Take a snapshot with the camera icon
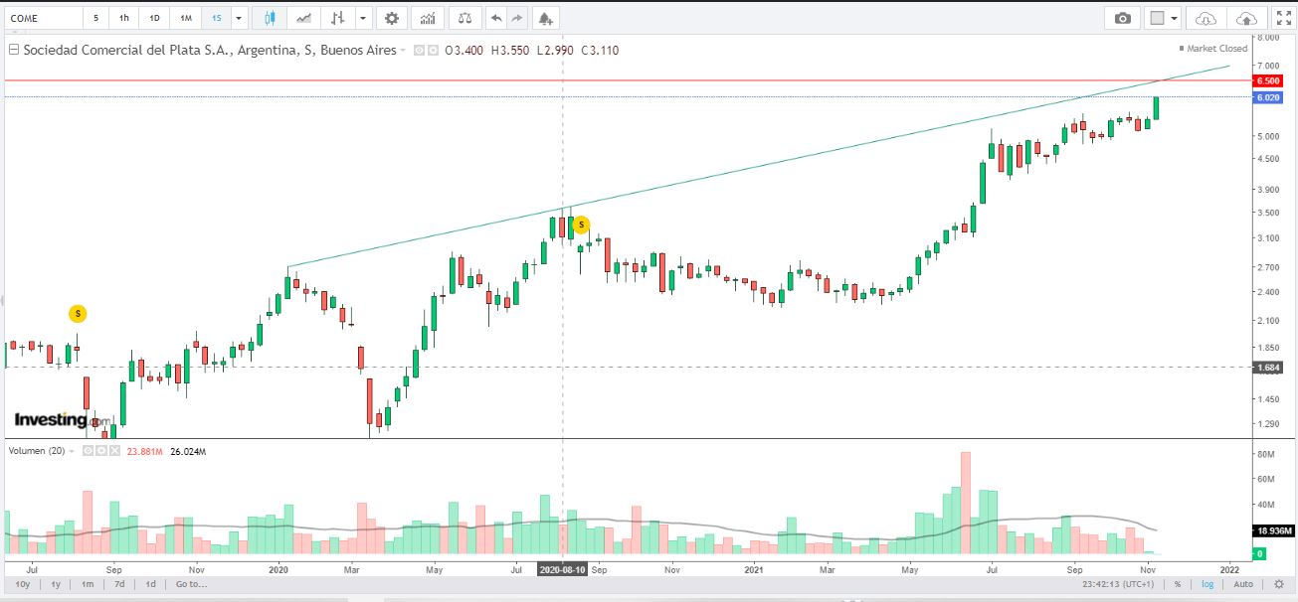The image size is (1298, 602). [x=1123, y=18]
